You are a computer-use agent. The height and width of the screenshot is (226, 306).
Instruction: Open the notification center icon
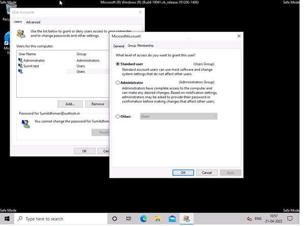[290, 219]
